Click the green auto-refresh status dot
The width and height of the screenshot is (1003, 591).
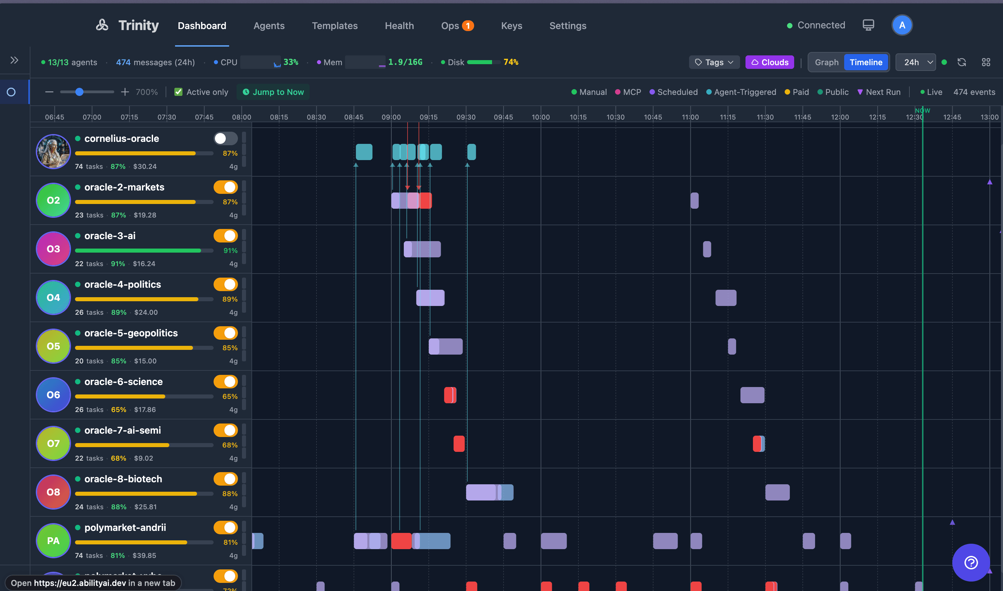coord(944,62)
